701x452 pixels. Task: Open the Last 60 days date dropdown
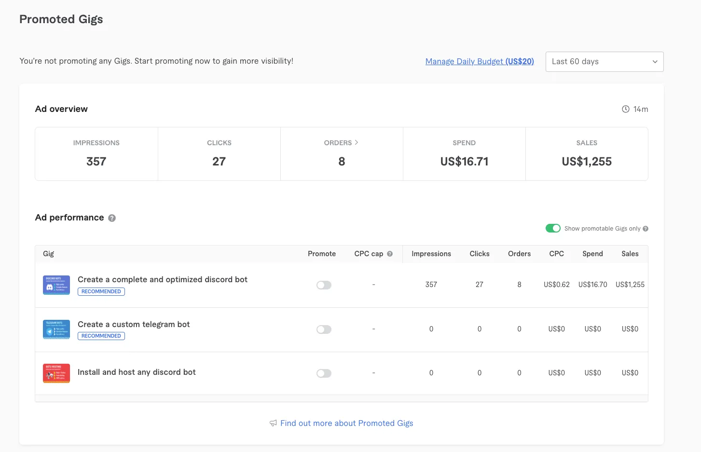coord(604,62)
